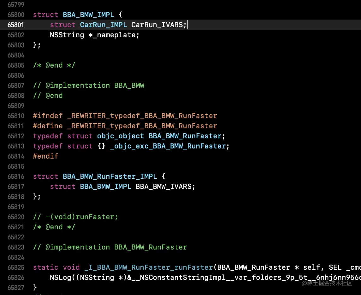
Task: Click line number 65825 in the gutter
Action: tap(16, 267)
